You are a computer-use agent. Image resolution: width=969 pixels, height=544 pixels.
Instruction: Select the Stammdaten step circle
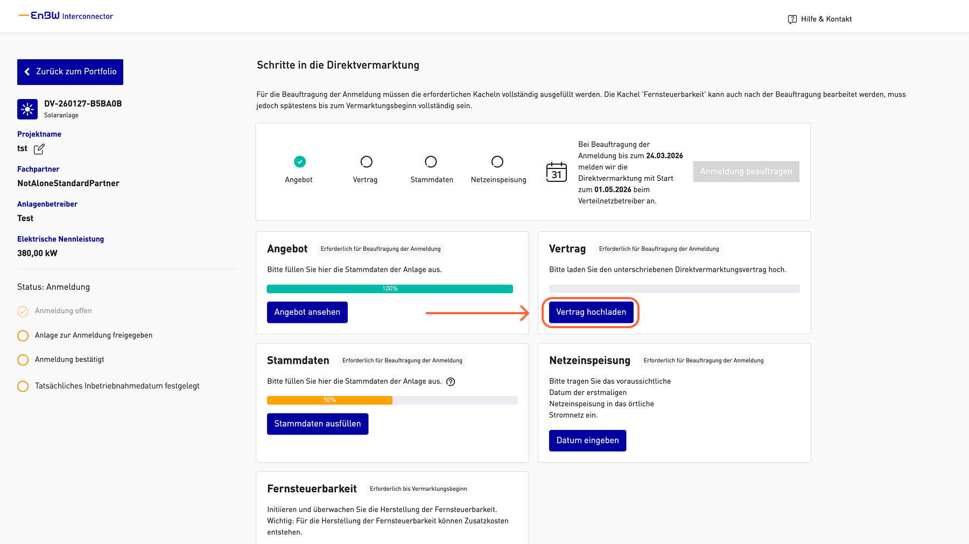click(x=431, y=161)
